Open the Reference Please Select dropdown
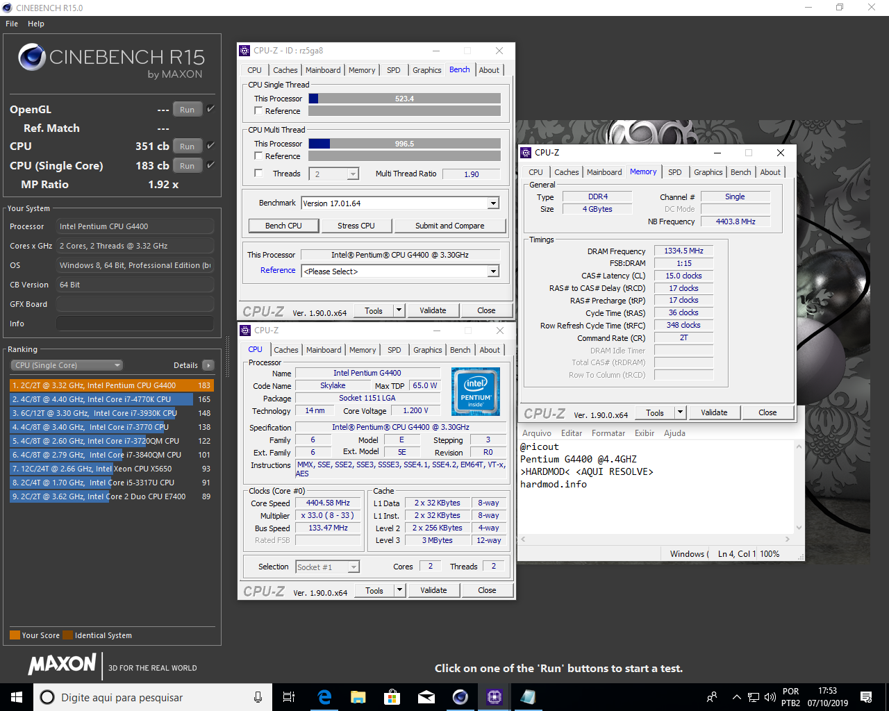 click(493, 271)
